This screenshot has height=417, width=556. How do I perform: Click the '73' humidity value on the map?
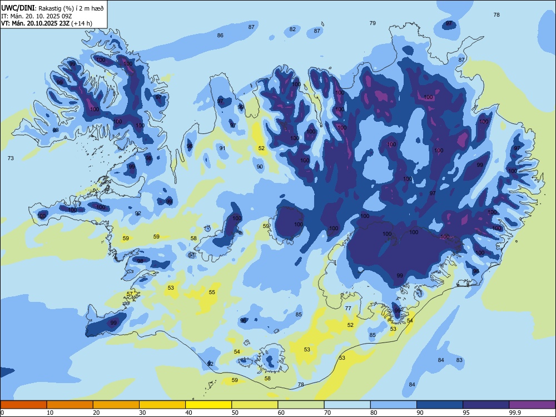click(x=11, y=158)
